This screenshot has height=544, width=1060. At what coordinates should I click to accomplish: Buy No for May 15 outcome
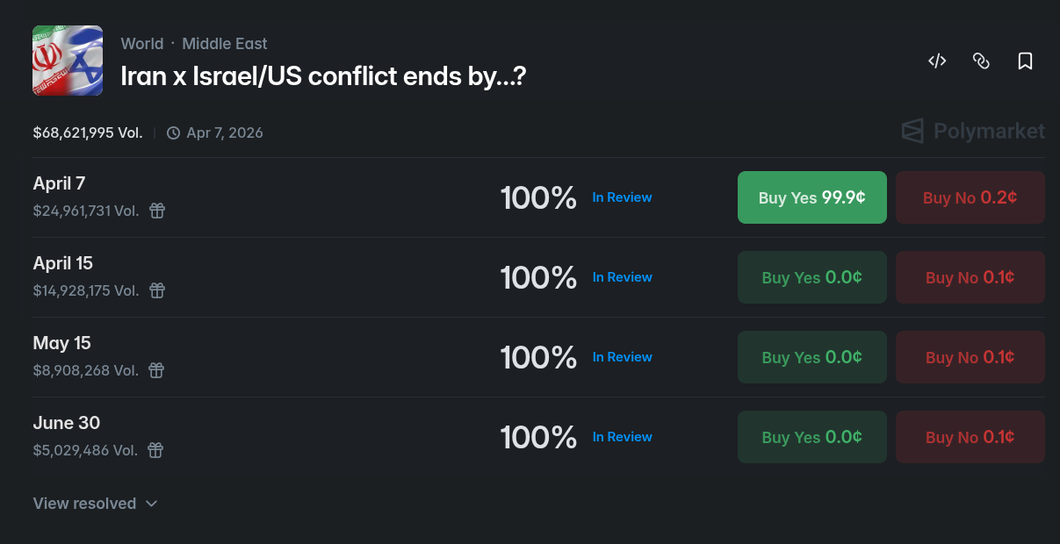(970, 357)
